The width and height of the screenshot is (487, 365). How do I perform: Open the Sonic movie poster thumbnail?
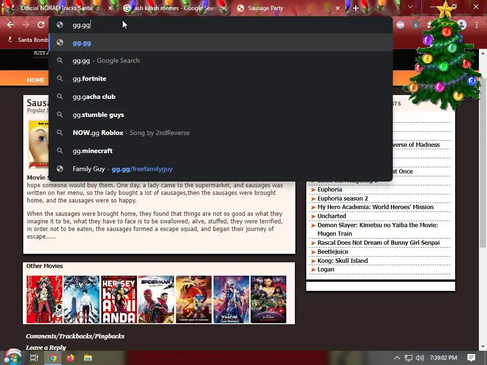194,299
